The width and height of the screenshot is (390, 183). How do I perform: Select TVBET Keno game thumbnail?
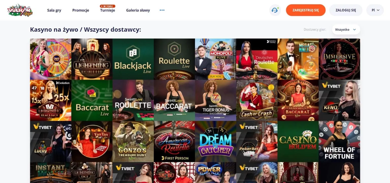click(339, 100)
